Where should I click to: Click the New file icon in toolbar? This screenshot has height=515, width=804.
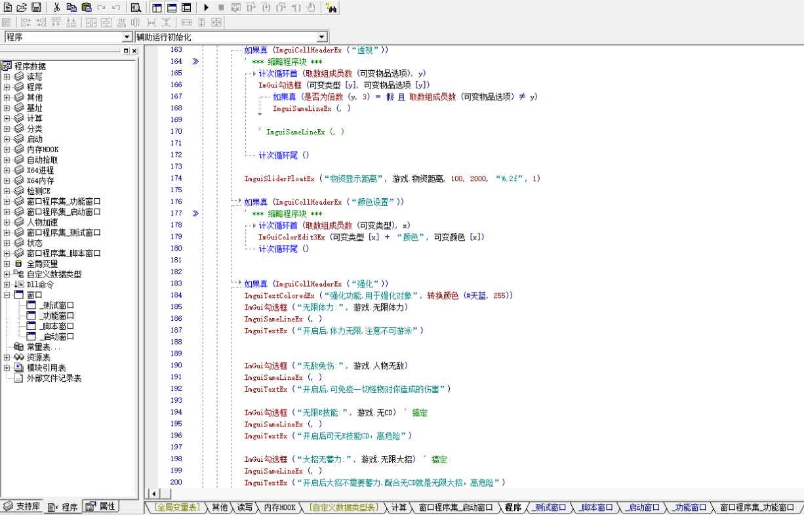(8, 8)
